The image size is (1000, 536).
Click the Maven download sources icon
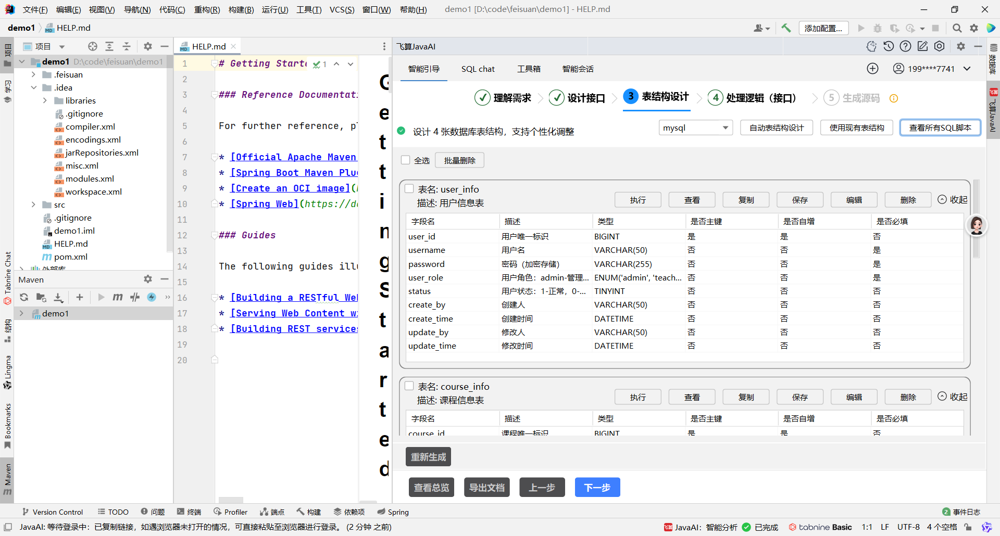tap(58, 297)
